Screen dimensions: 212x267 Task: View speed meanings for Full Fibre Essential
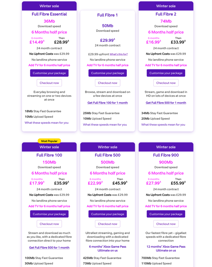(x=47, y=123)
